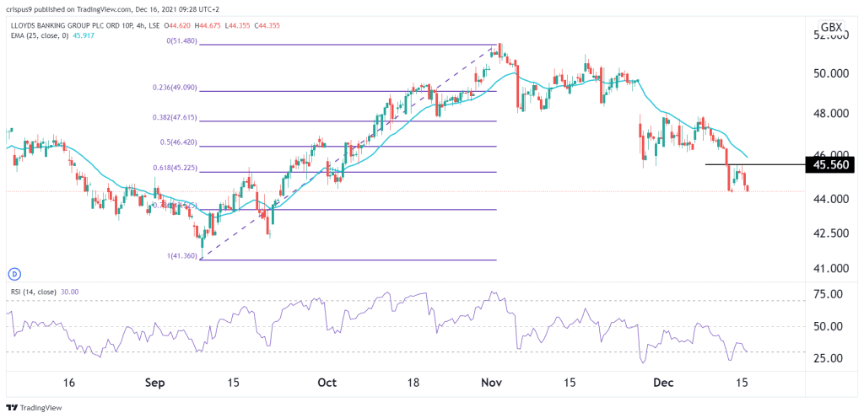This screenshot has width=864, height=418.
Task: Click the 48.000 price axis label
Action: pyautogui.click(x=832, y=114)
